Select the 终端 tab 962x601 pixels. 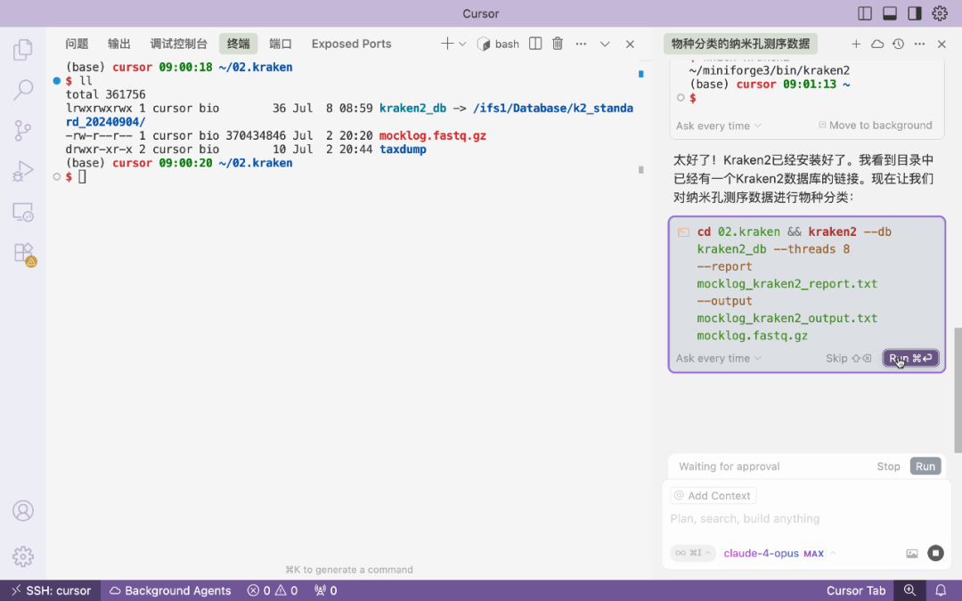(x=238, y=44)
